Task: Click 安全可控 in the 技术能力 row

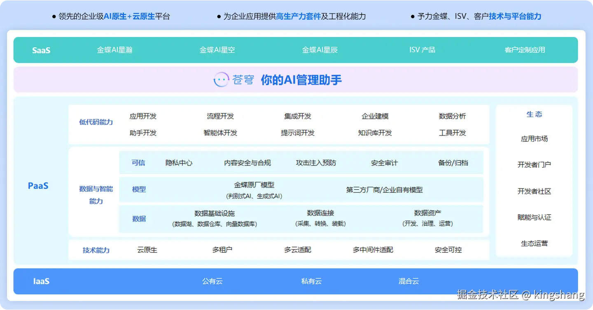Action: (448, 250)
